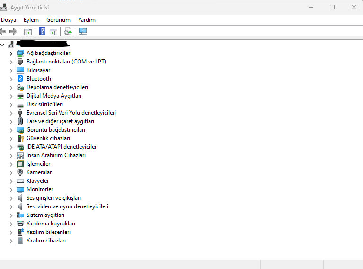This screenshot has height=269, width=363.
Task: Expand Görüntü bağdaştırıcıları chevron
Action: (11, 130)
